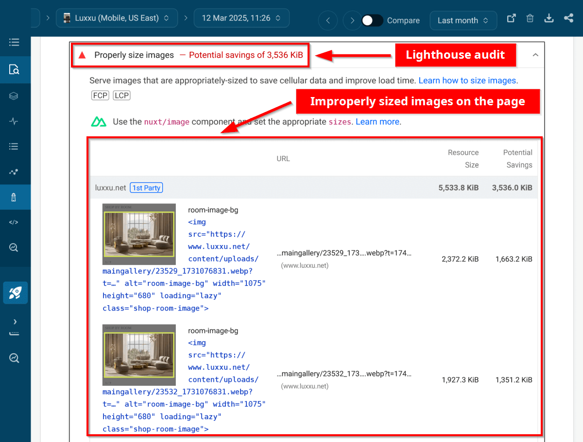
Task: Open the connected-dots graph sidebar icon
Action: click(x=14, y=172)
